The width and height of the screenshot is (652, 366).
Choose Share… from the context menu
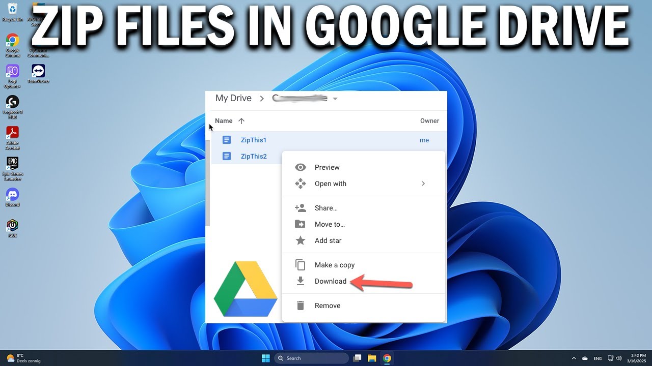pos(364,208)
